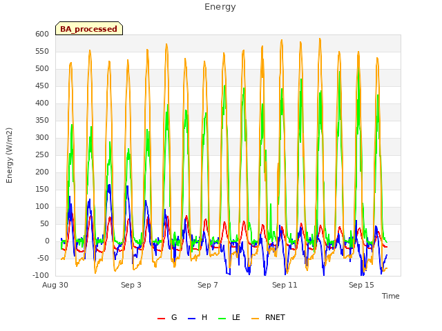Click the 450 y-axis tick label

tap(42, 86)
